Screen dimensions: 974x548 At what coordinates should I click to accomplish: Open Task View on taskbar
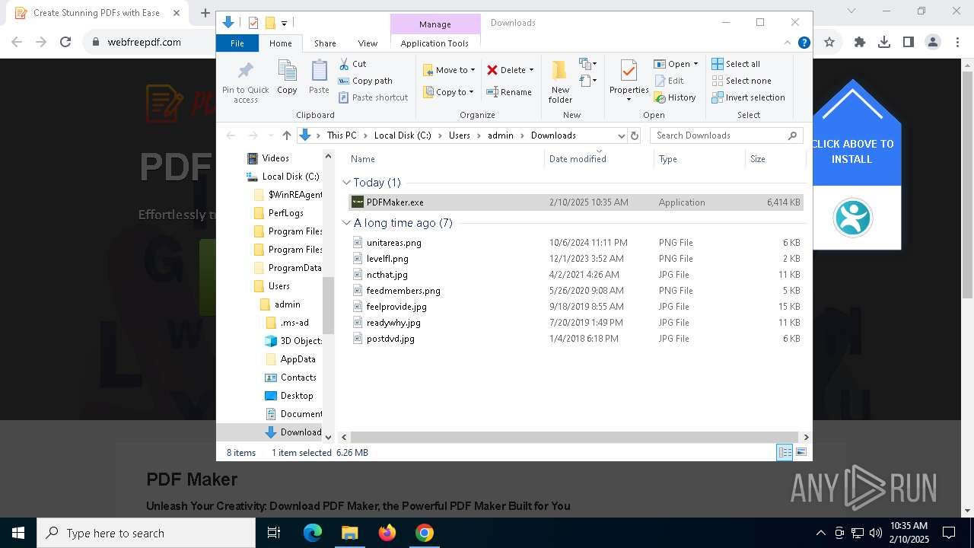[x=274, y=533]
